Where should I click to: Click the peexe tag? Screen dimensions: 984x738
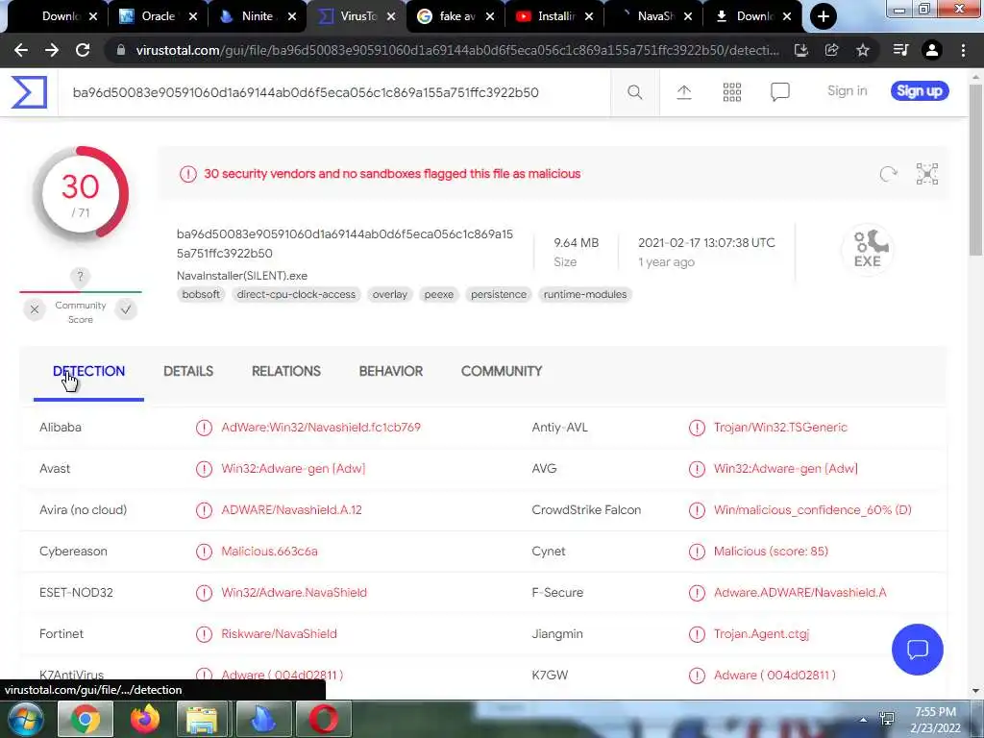coord(438,294)
